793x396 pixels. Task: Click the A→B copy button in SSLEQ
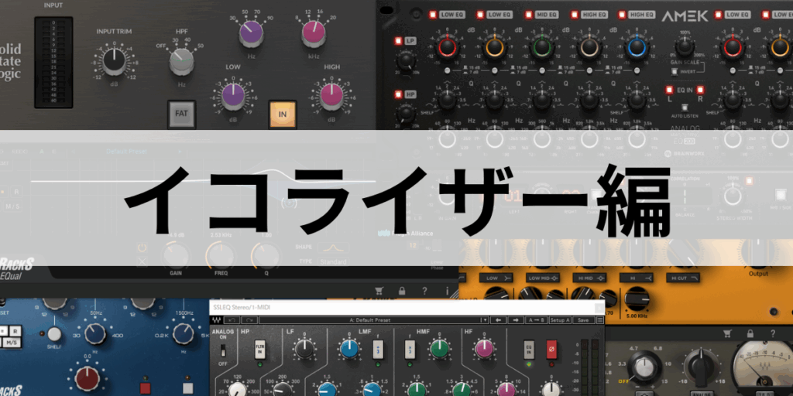pos(536,319)
